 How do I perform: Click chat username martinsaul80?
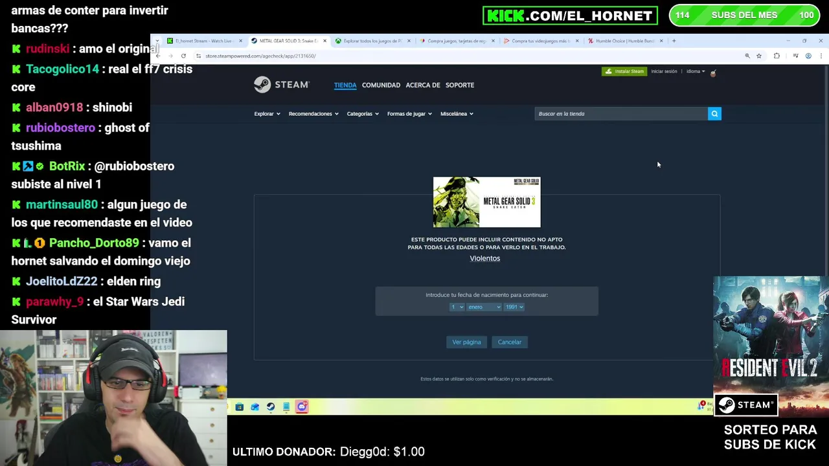(62, 205)
